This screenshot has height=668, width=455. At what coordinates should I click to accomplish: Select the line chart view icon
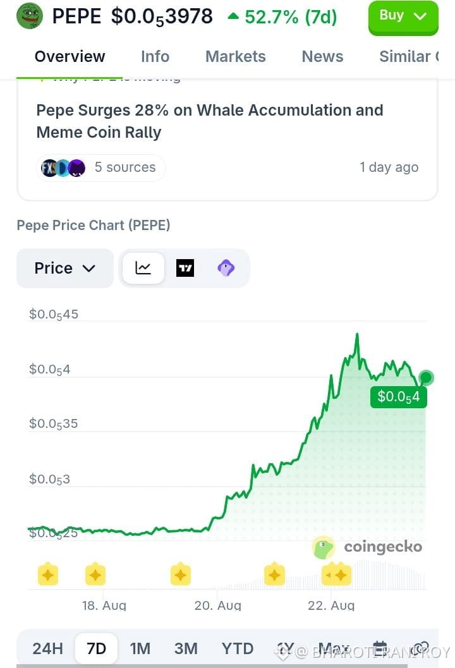point(143,268)
